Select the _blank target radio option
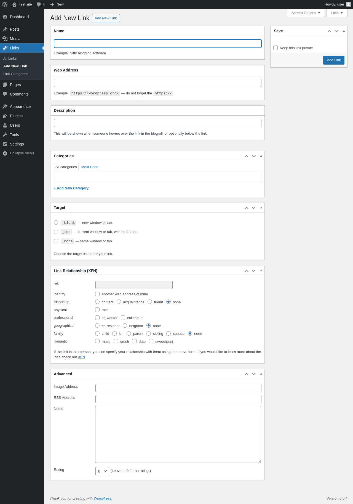 coord(56,222)
